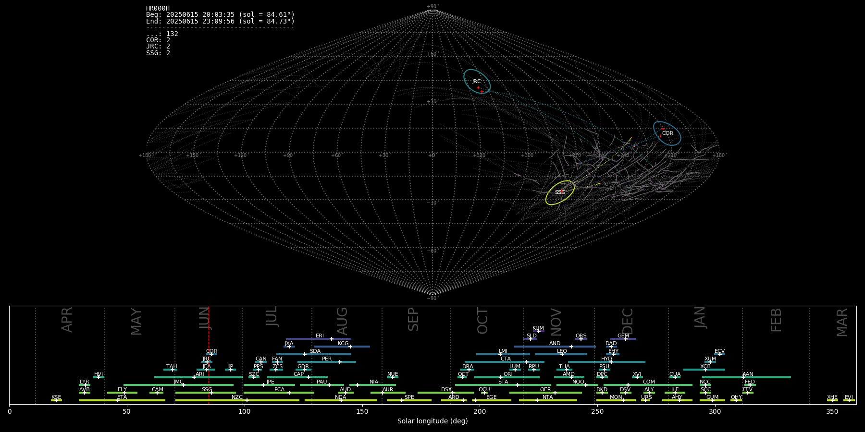Click the SSG label in the timeline chart
865x432 pixels.
tap(207, 390)
